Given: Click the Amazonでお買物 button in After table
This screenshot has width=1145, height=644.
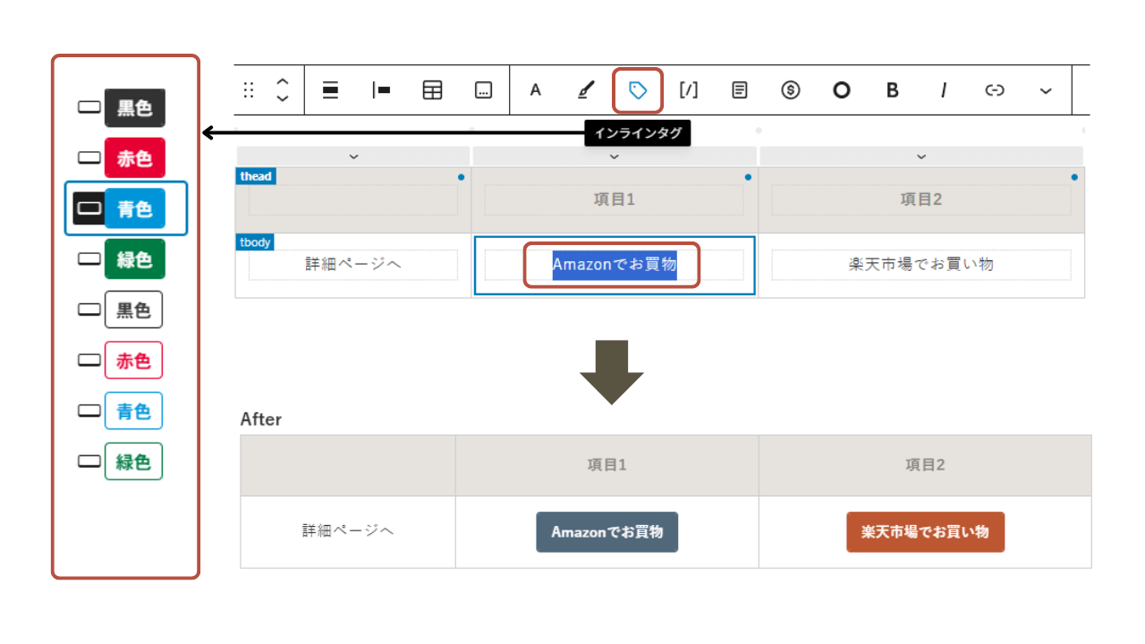Looking at the screenshot, I should coord(607,532).
